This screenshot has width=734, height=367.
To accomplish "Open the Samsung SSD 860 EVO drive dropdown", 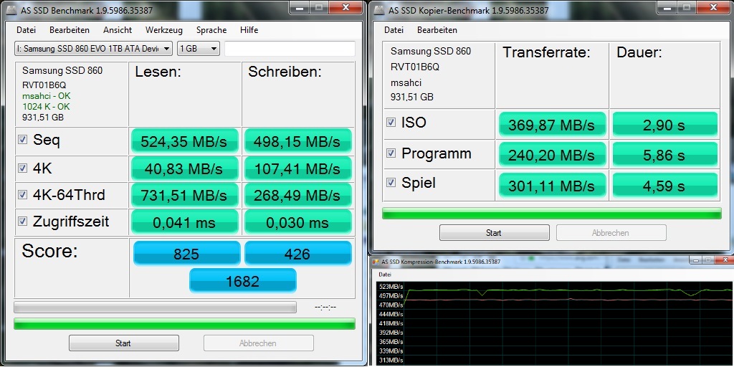I will coord(94,48).
